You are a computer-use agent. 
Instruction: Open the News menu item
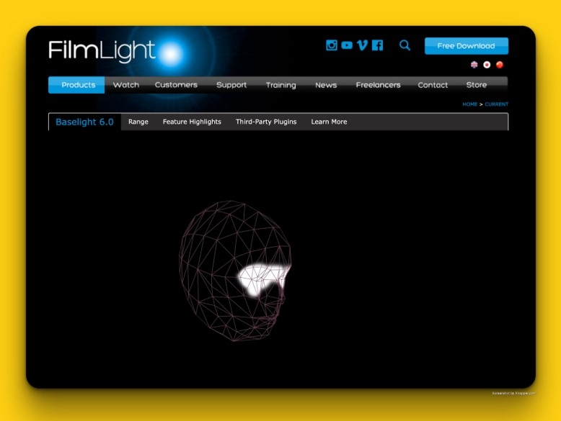(x=326, y=85)
